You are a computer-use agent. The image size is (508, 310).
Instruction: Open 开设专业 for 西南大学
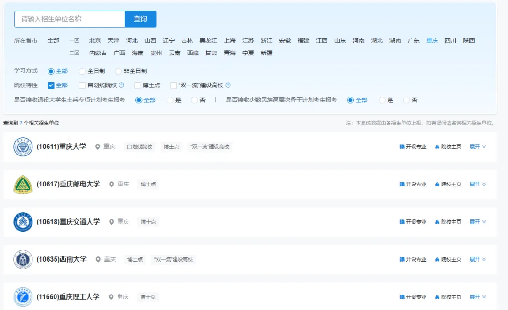point(413,259)
